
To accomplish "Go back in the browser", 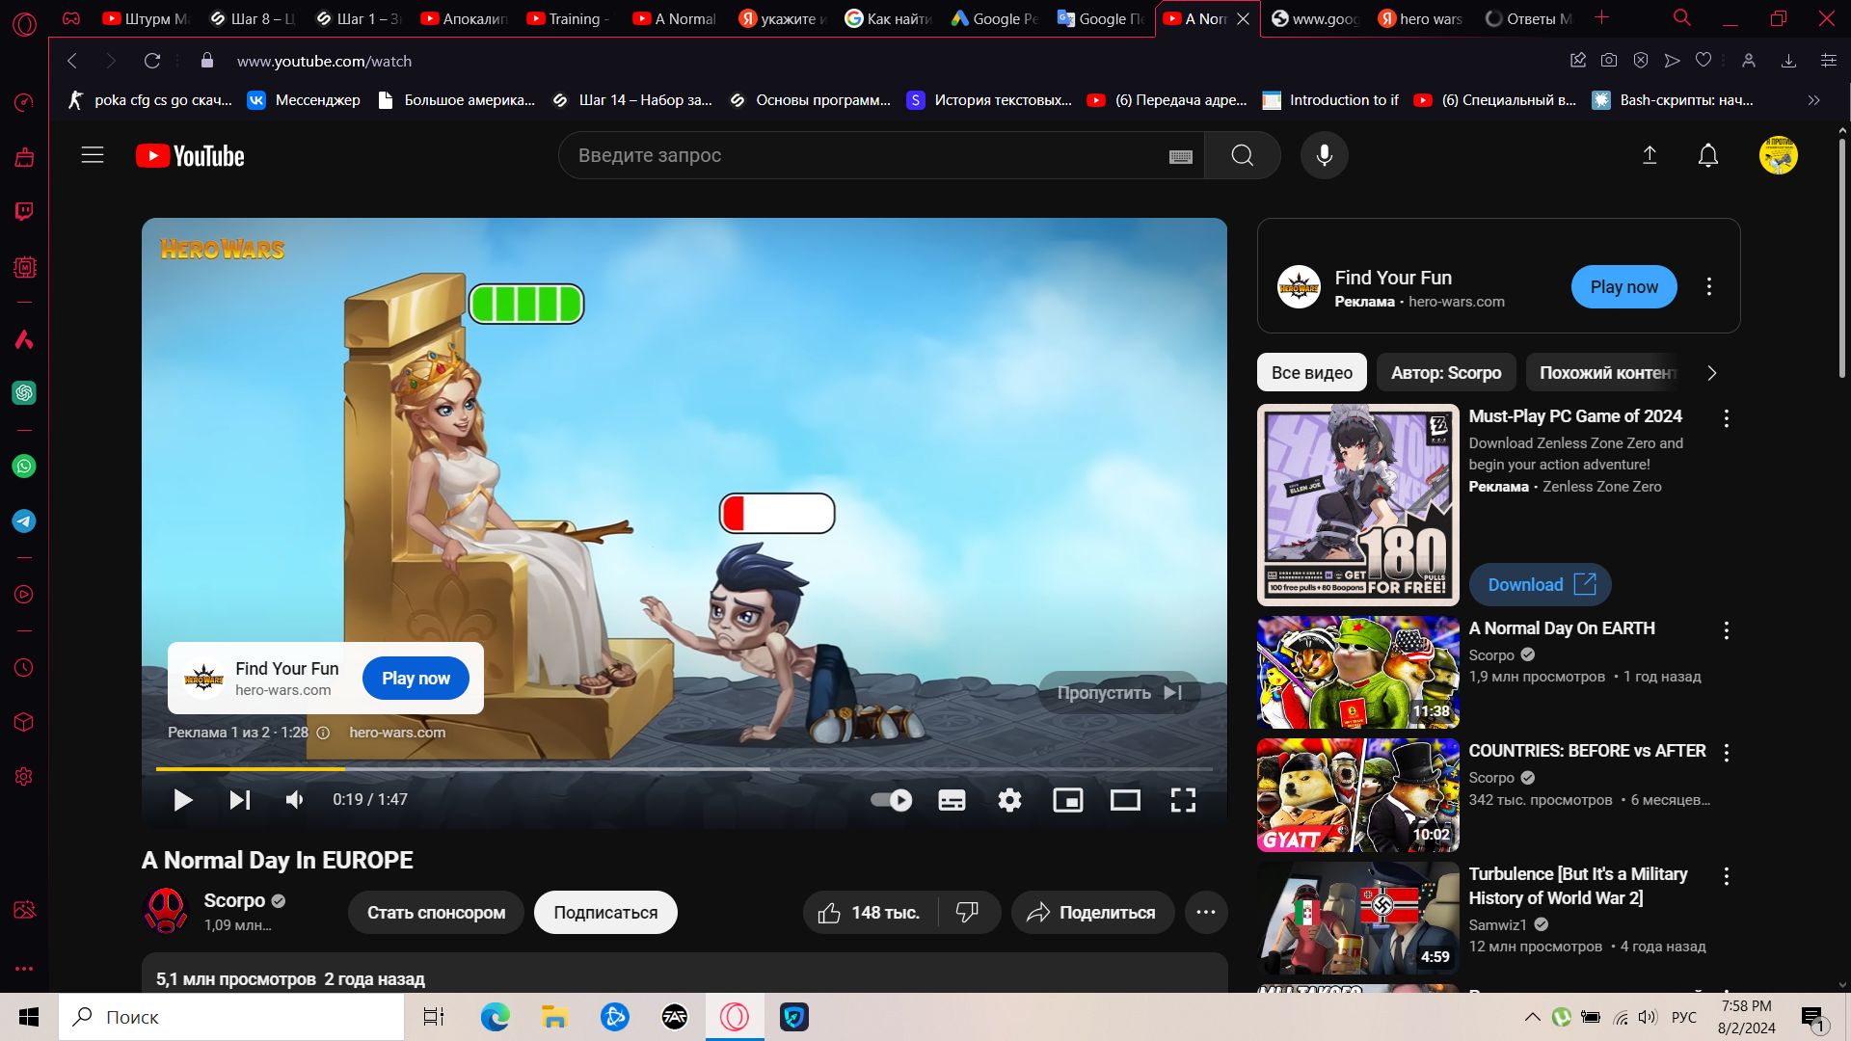I will point(72,61).
